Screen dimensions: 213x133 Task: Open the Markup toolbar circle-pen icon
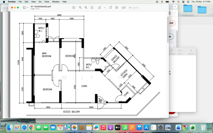coord(117,7)
